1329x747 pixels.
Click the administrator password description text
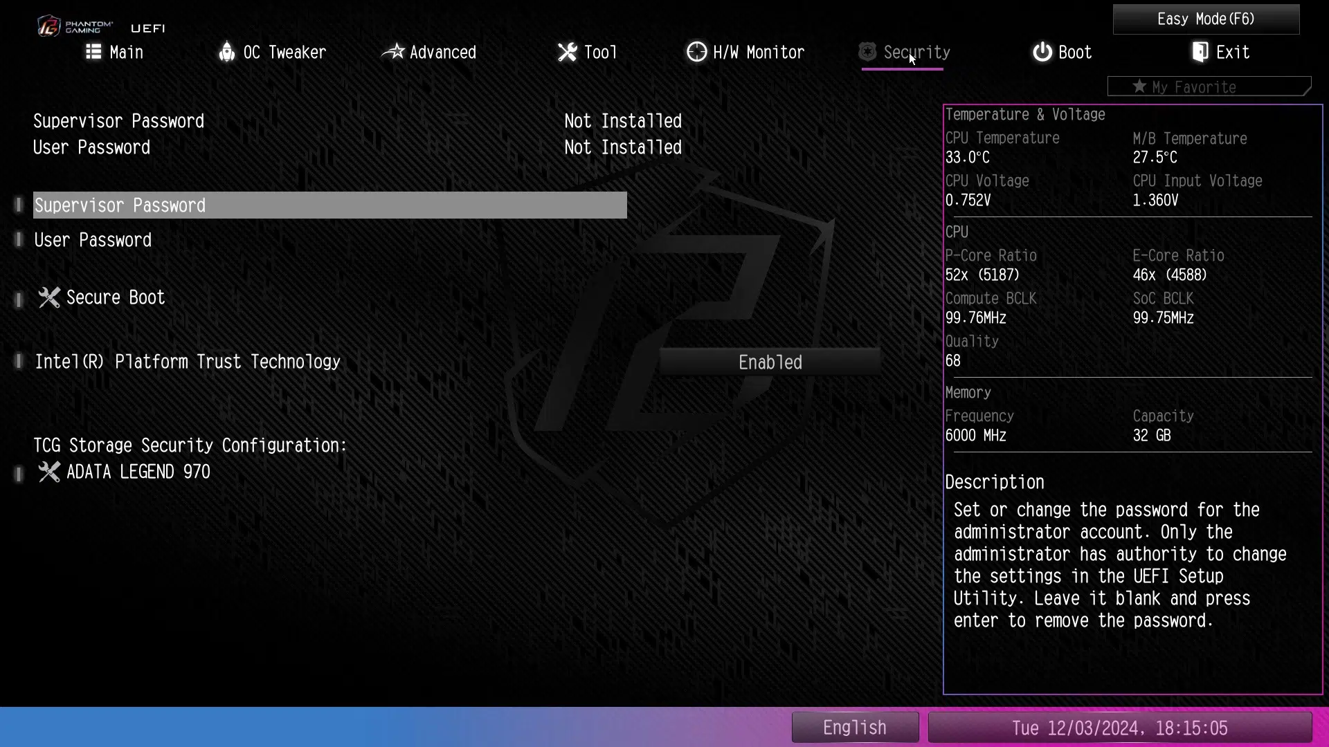coord(1120,565)
